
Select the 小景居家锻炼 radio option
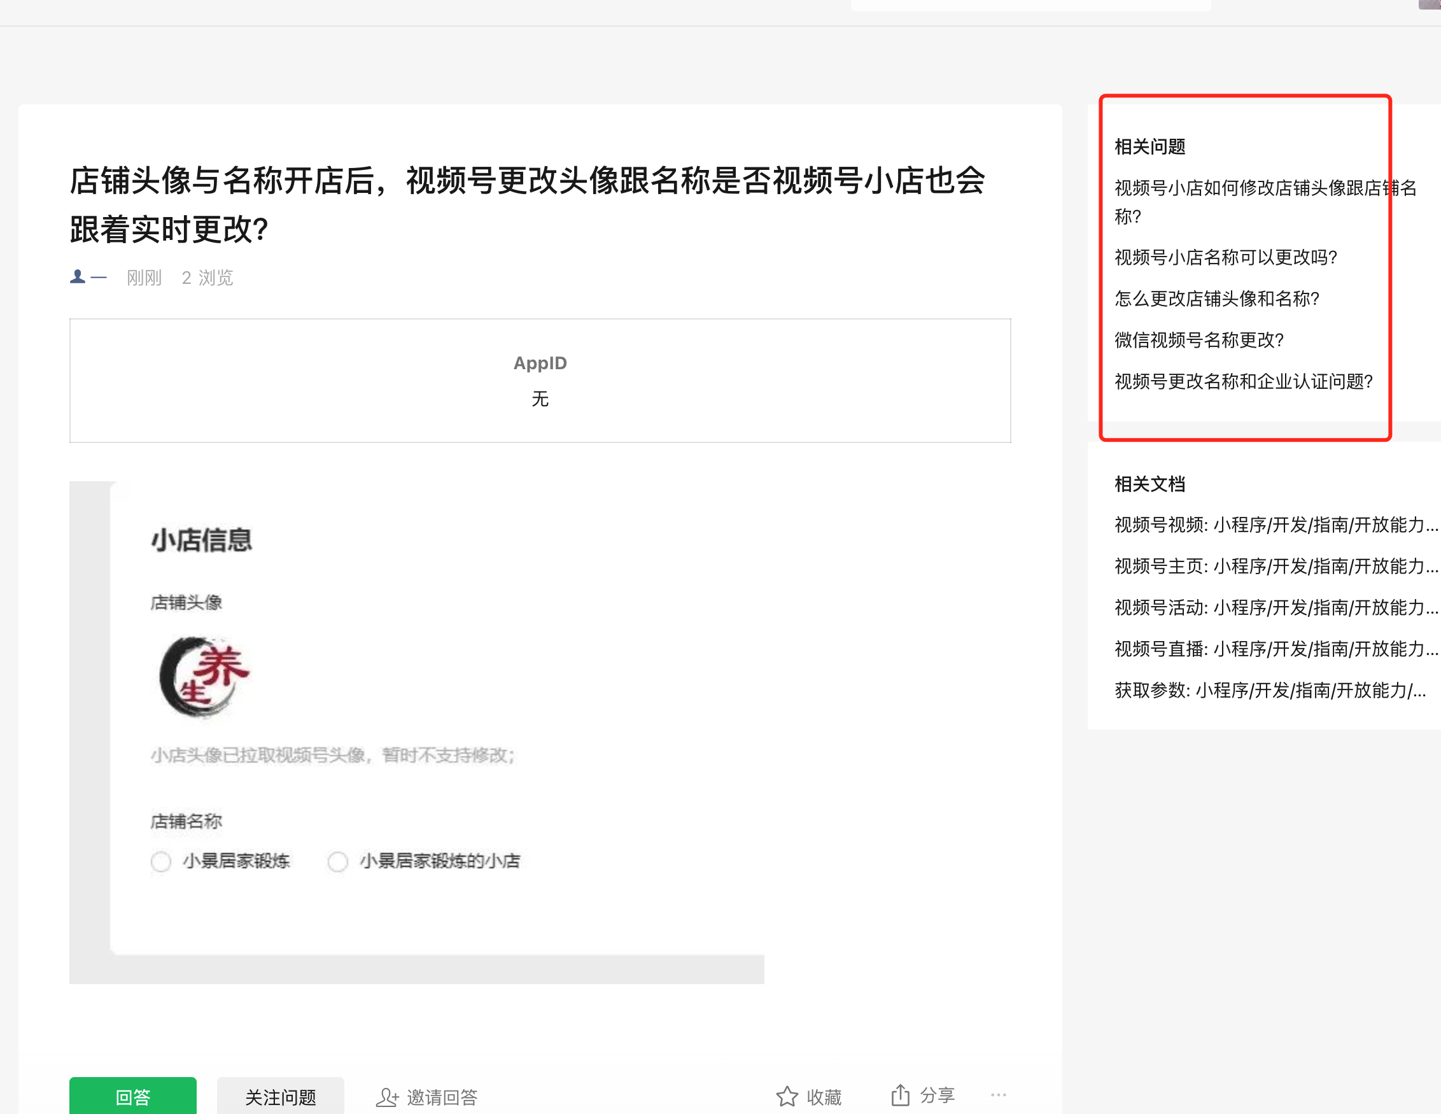pos(161,861)
